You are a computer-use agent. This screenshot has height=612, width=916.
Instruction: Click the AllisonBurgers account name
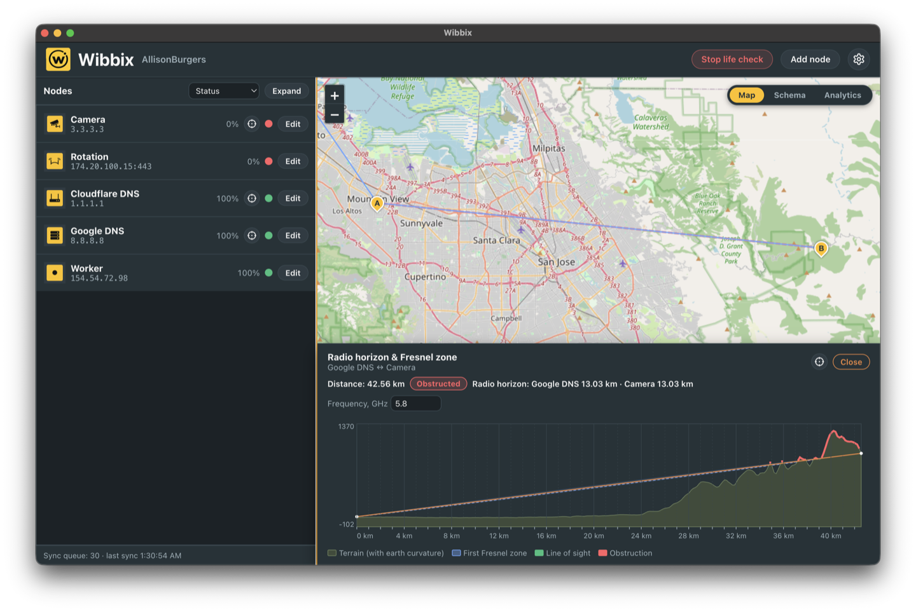pyautogui.click(x=174, y=60)
